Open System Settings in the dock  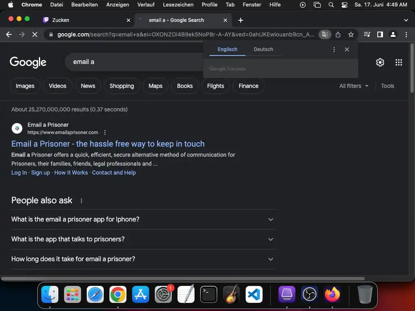click(163, 294)
